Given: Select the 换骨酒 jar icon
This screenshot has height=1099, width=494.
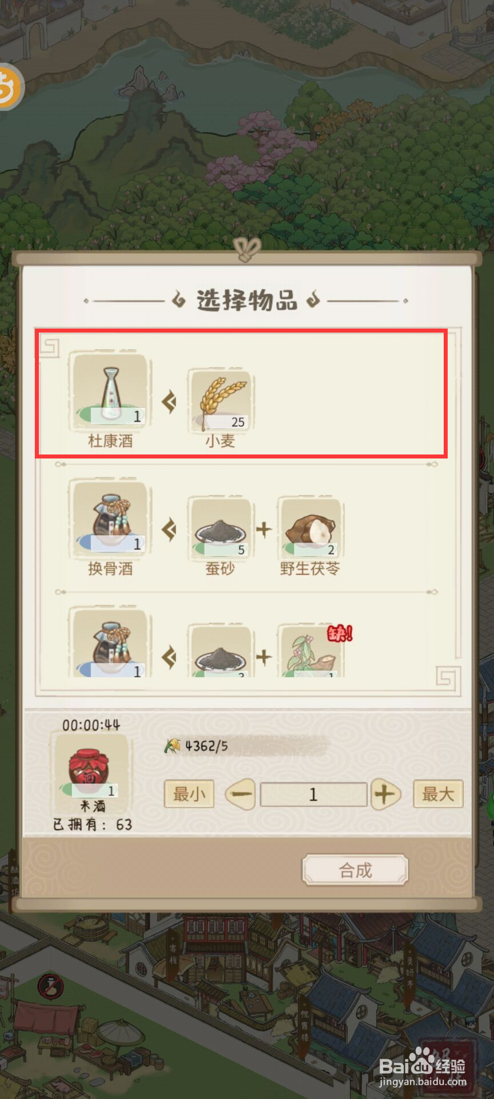Looking at the screenshot, I should click(110, 519).
